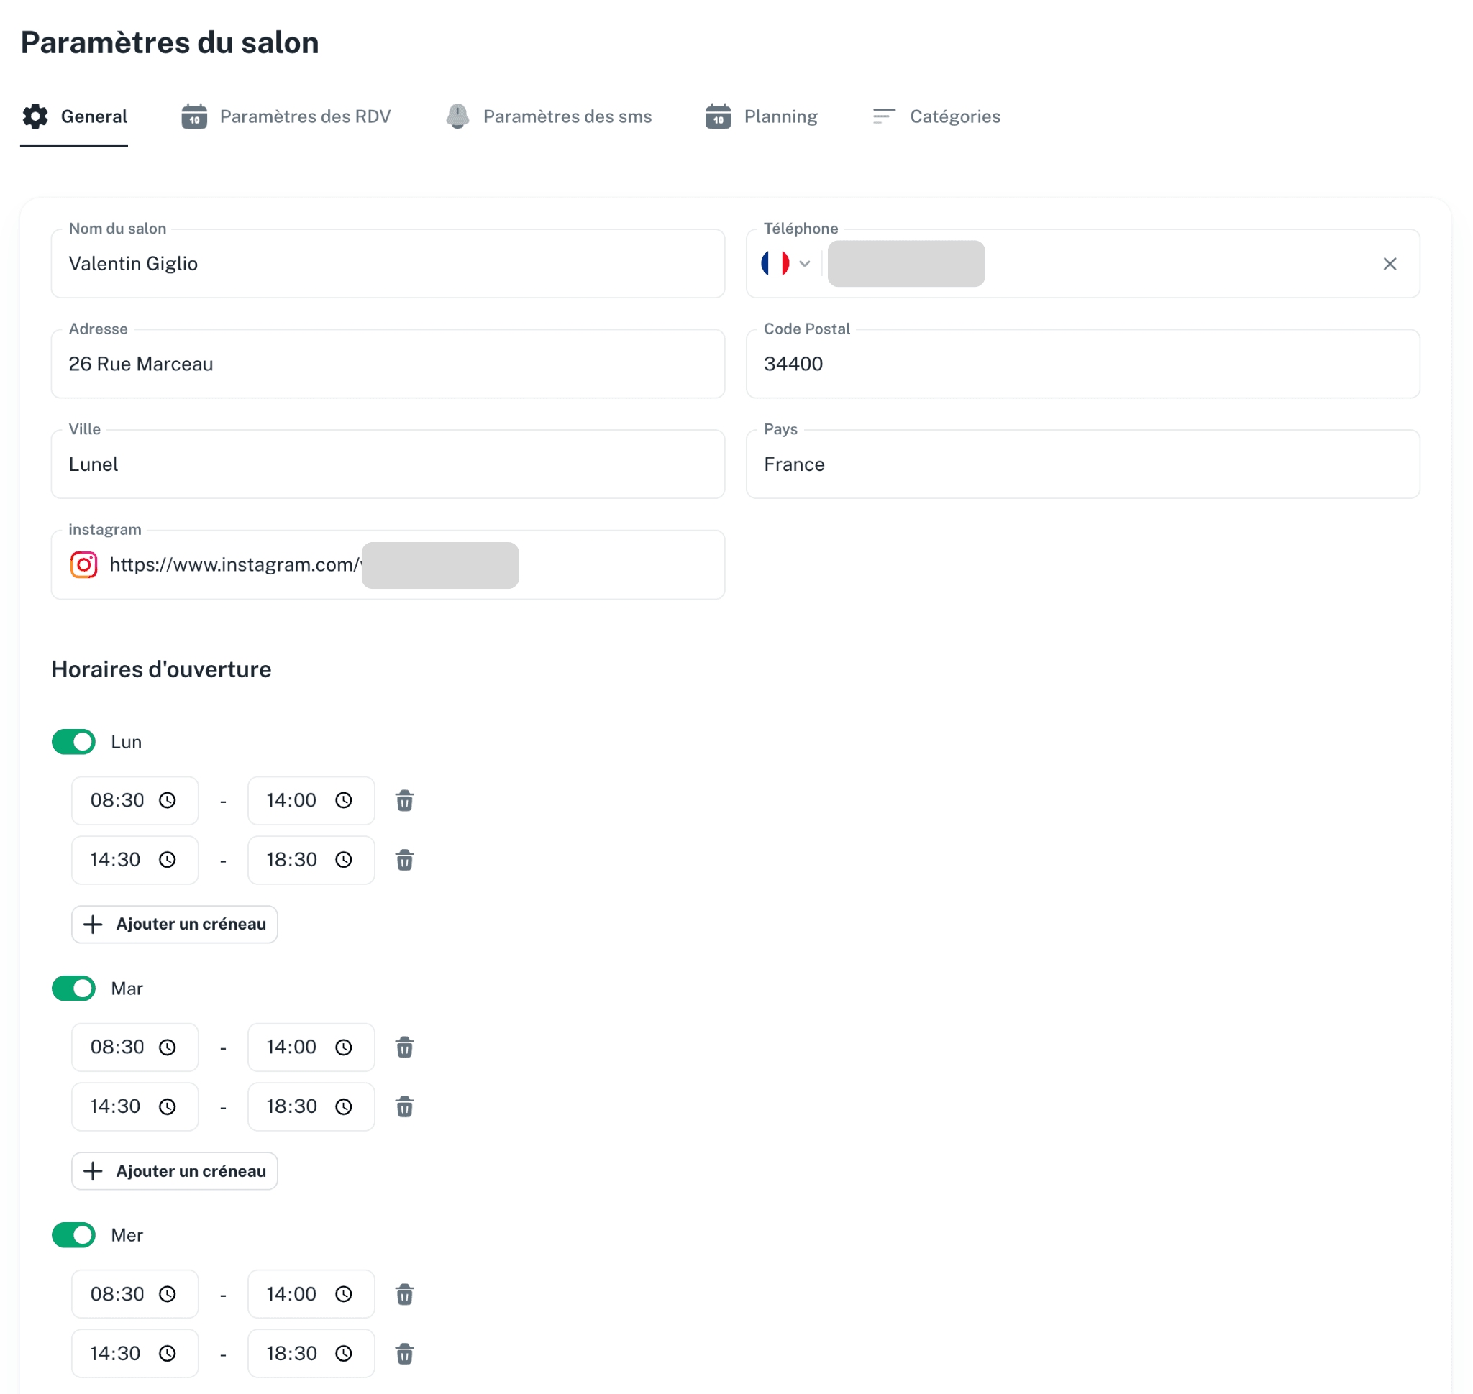
Task: Toggle off opening hours for Lun
Action: click(73, 742)
